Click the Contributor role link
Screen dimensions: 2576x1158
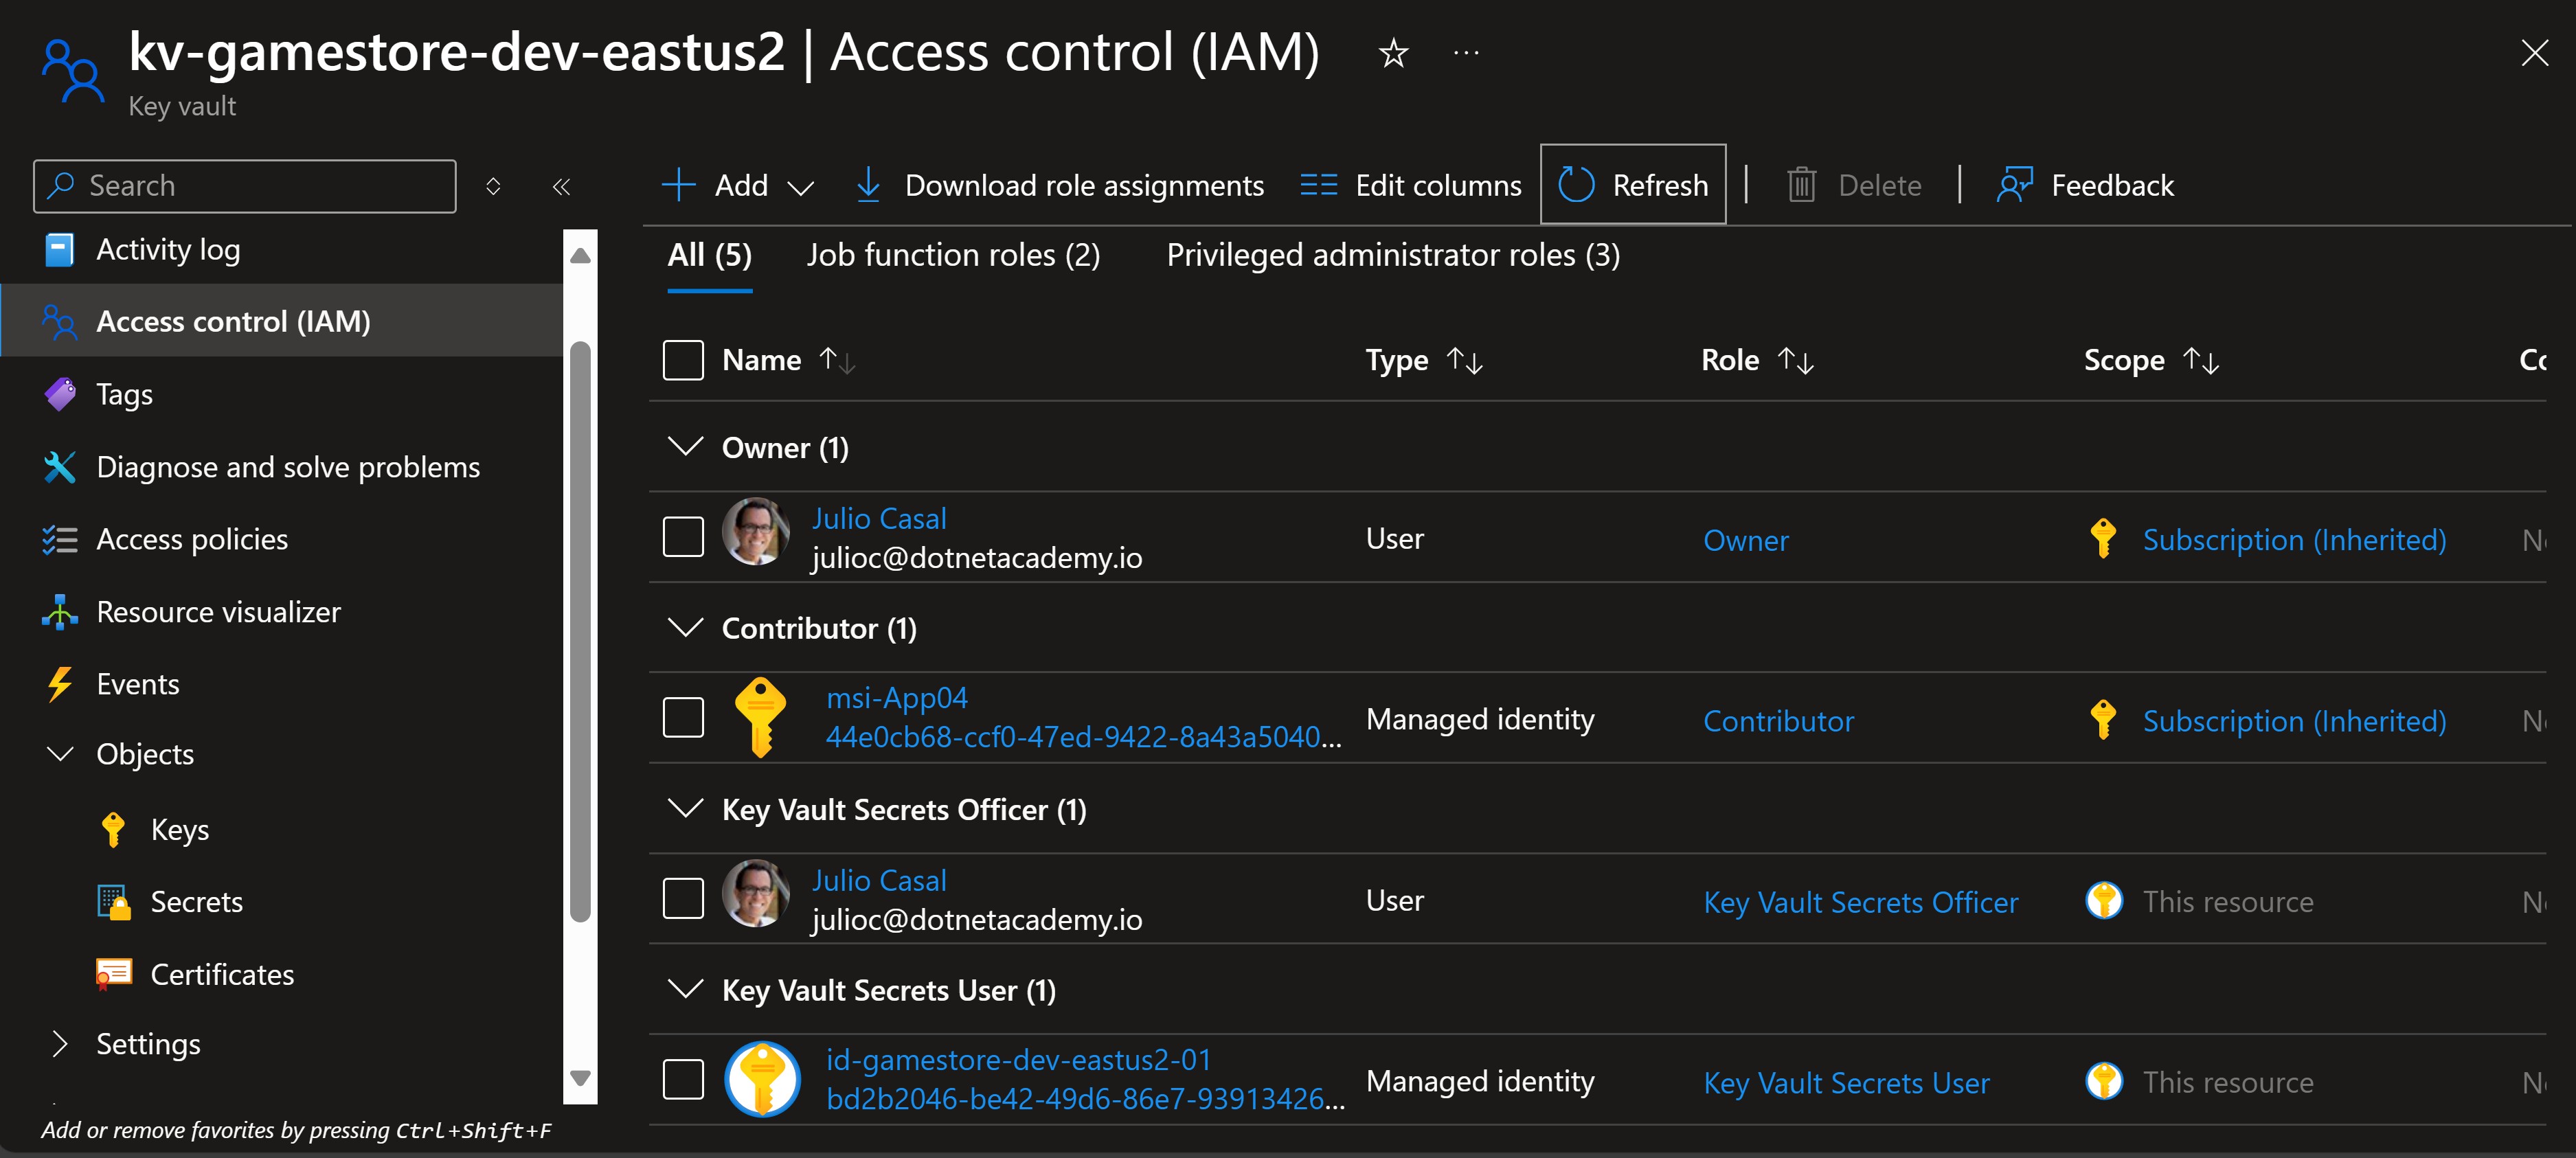coord(1778,721)
